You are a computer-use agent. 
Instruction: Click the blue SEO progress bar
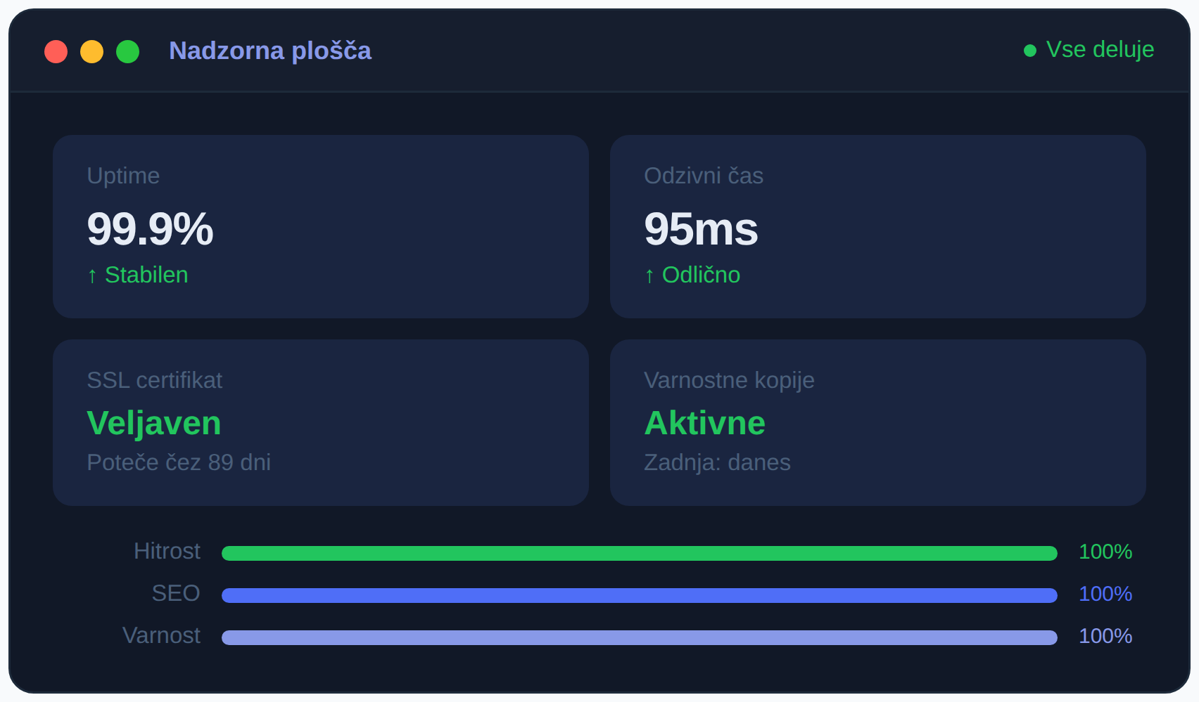639,595
